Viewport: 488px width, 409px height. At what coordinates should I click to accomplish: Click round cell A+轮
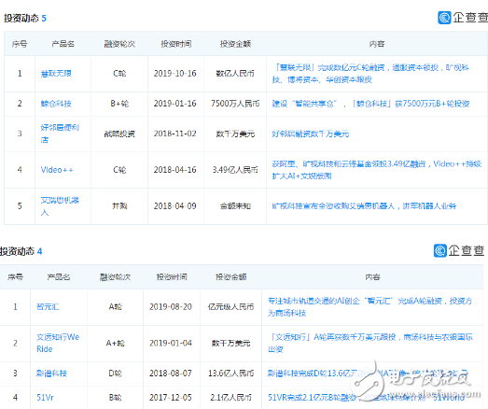[115, 343]
